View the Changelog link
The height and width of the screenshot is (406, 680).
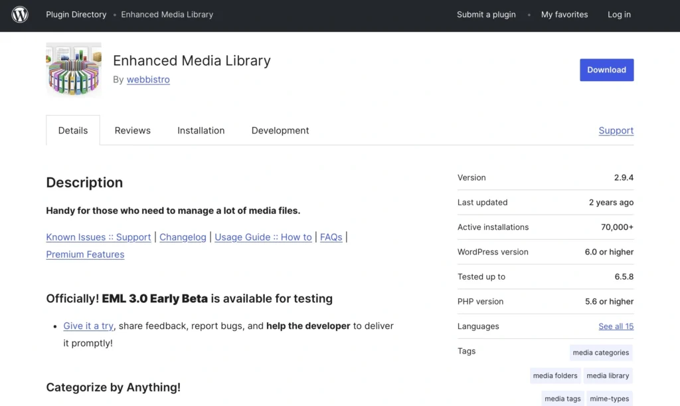183,237
